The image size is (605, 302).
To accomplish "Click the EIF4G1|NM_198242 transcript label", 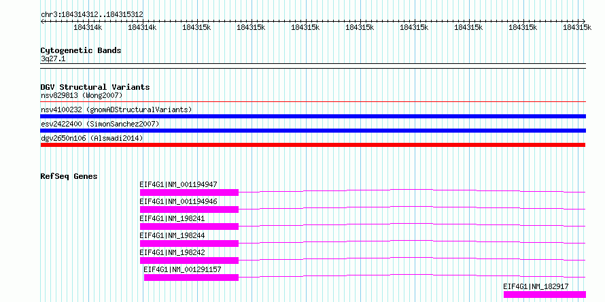I will click(172, 252).
